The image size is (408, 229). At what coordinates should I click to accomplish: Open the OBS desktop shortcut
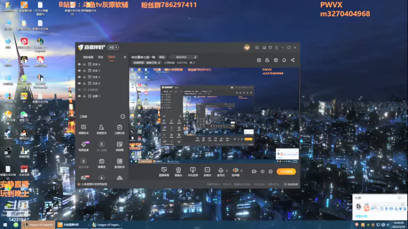click(x=8, y=153)
